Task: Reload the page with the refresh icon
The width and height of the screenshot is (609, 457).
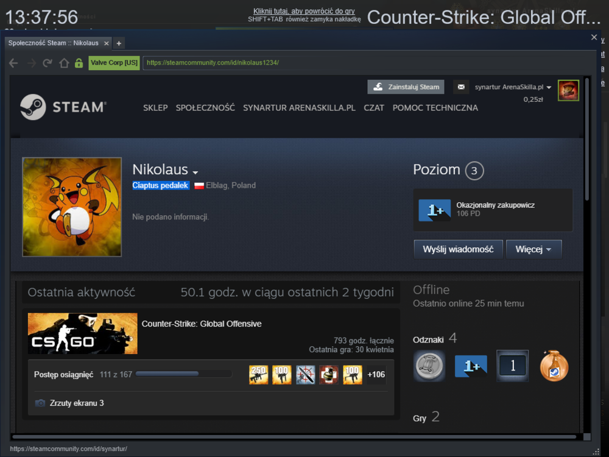Action: click(x=48, y=63)
